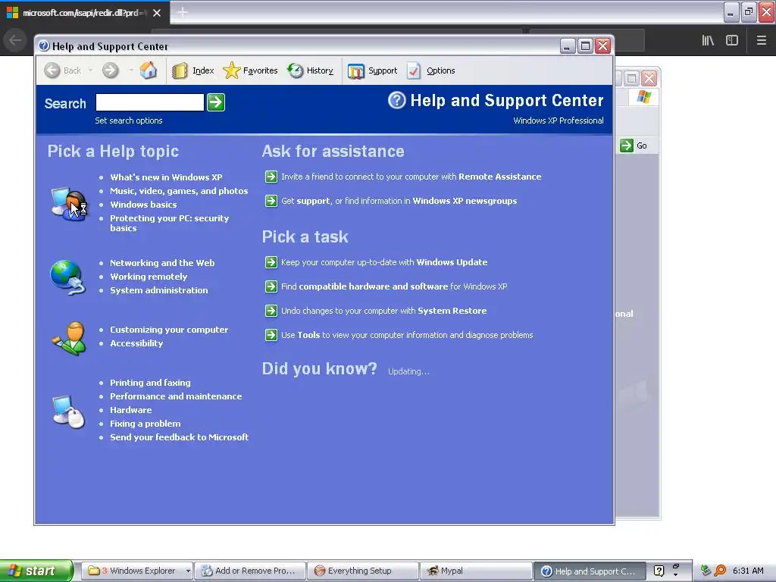Open the Options checklist icon
Image resolution: width=776 pixels, height=582 pixels.
point(414,70)
